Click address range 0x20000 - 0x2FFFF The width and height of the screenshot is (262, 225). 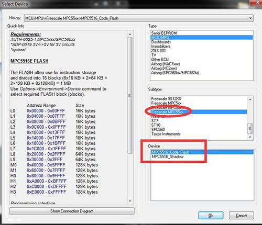click(x=46, y=154)
